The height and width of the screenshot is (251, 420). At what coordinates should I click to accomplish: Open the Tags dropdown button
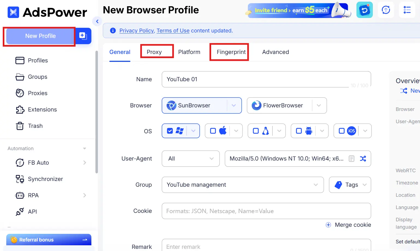(x=350, y=185)
